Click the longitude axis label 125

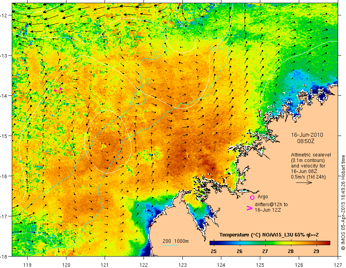point(260,265)
